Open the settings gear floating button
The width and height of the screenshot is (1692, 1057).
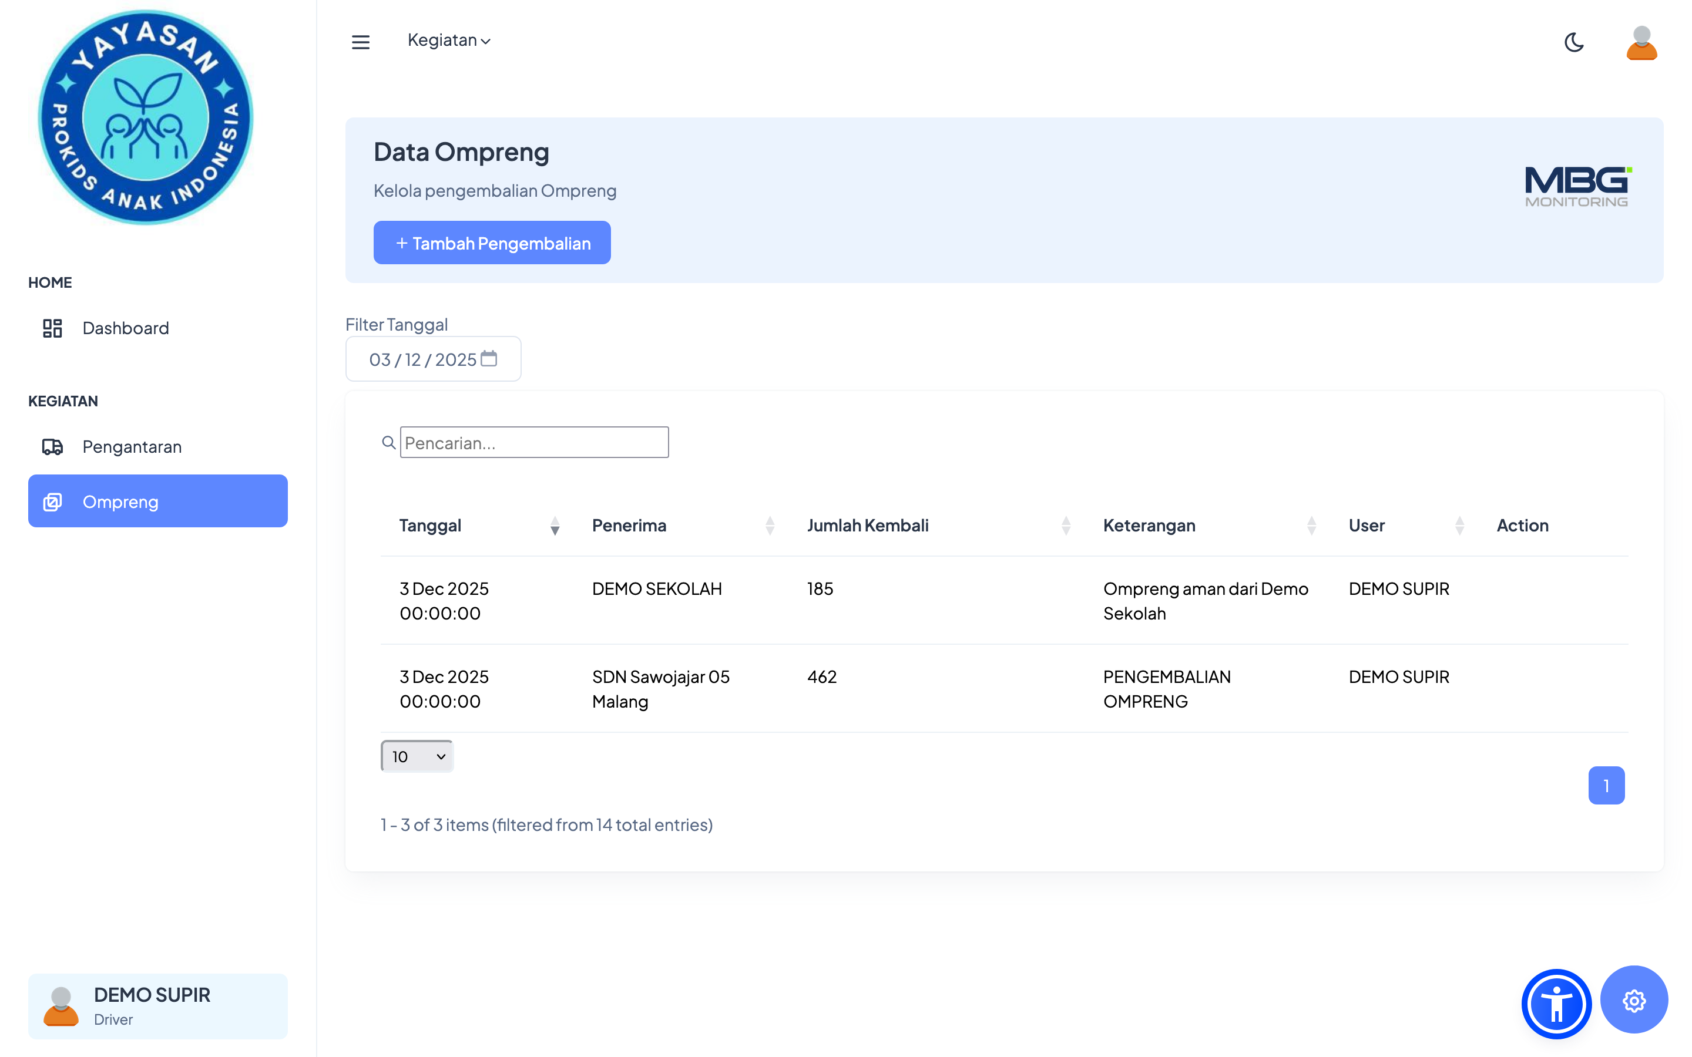[1633, 1001]
